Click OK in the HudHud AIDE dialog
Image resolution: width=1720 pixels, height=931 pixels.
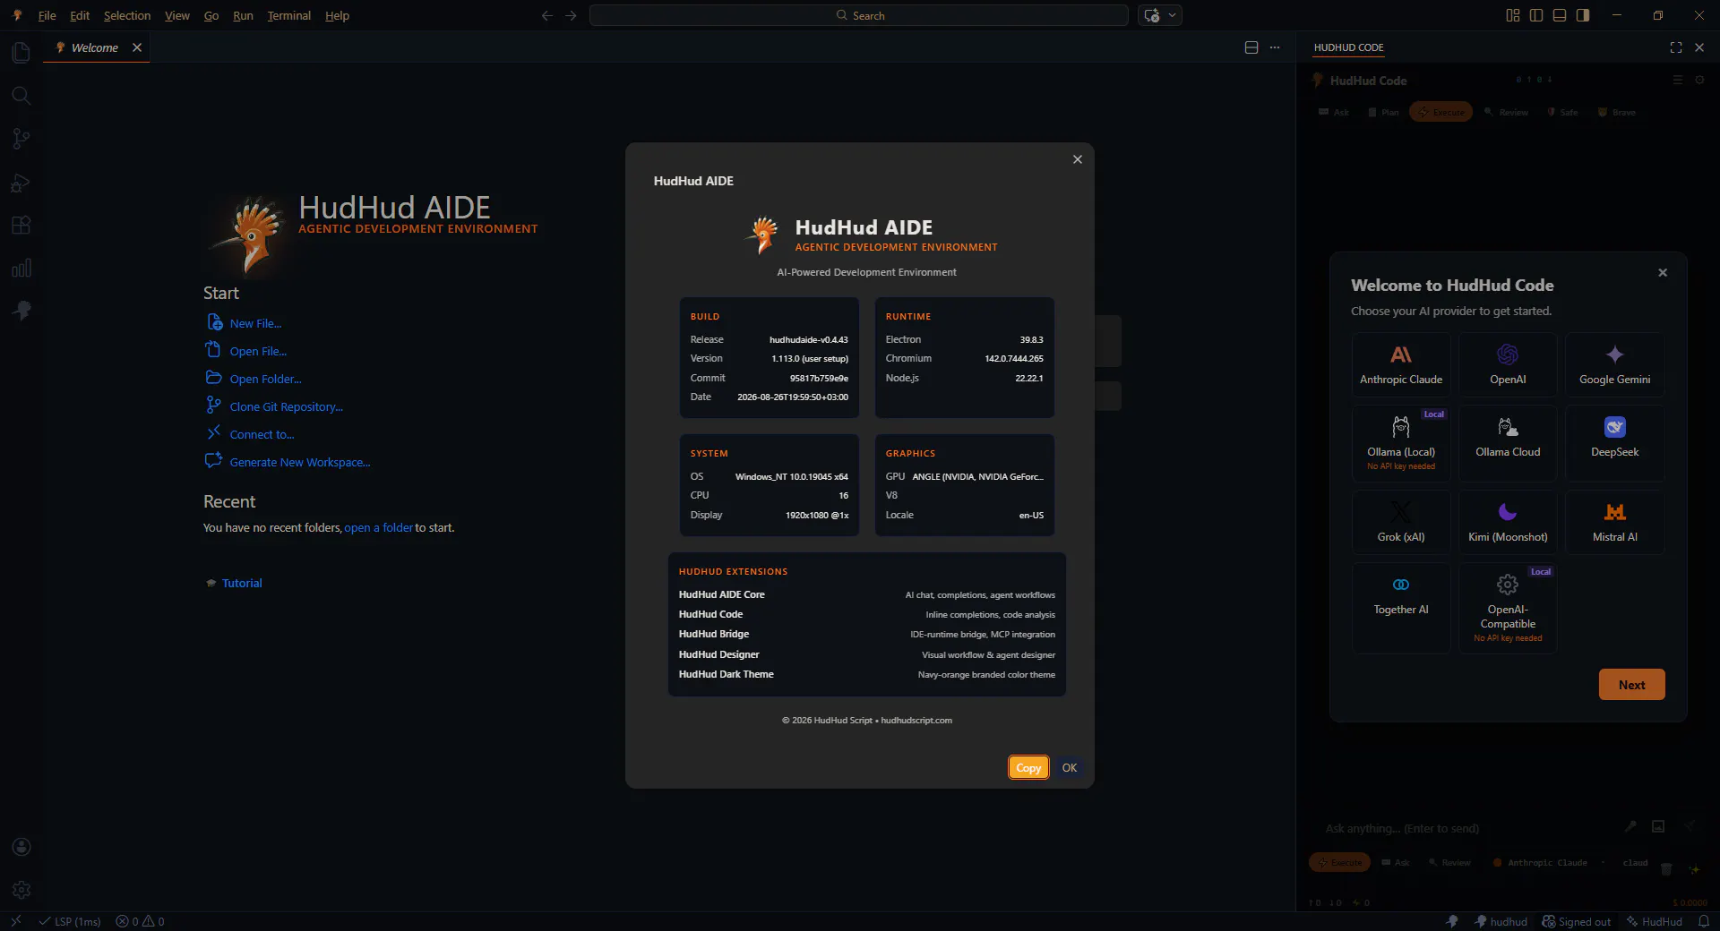point(1069,768)
